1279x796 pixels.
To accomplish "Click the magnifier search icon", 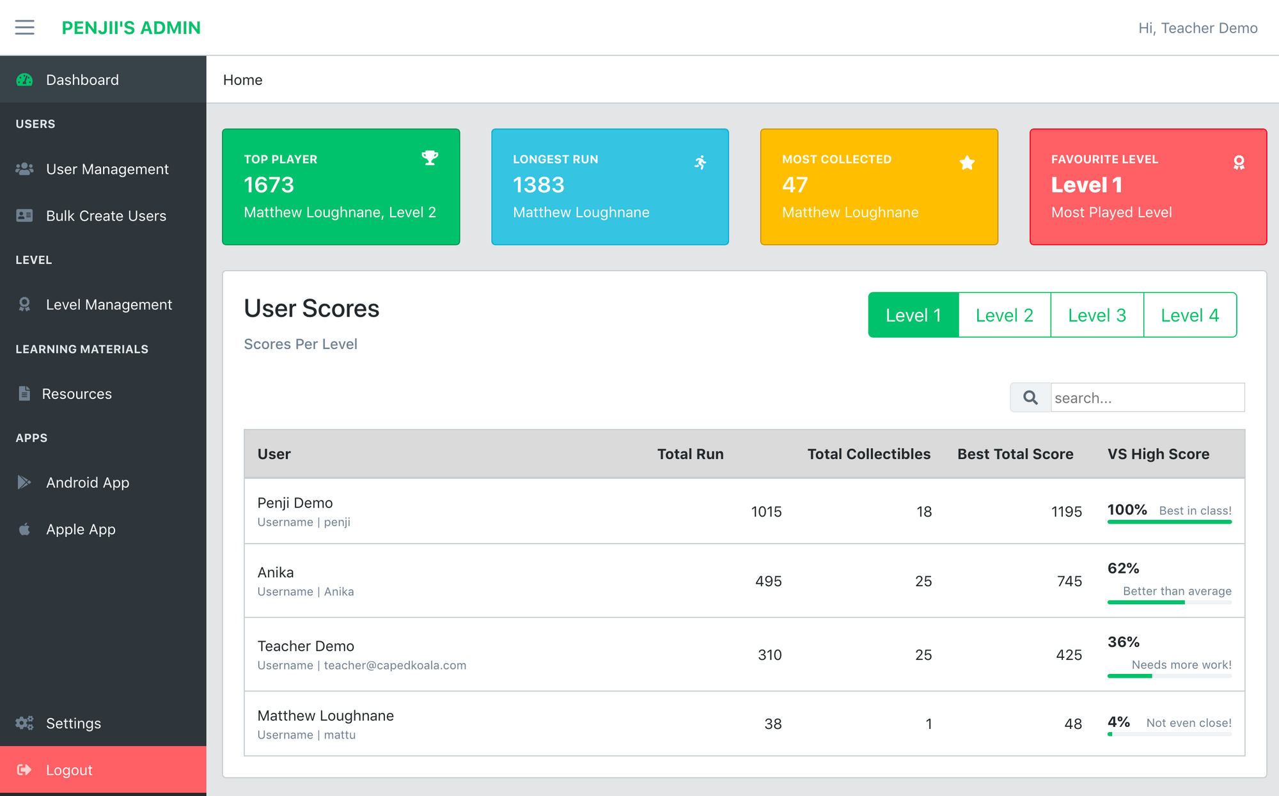I will click(x=1030, y=398).
